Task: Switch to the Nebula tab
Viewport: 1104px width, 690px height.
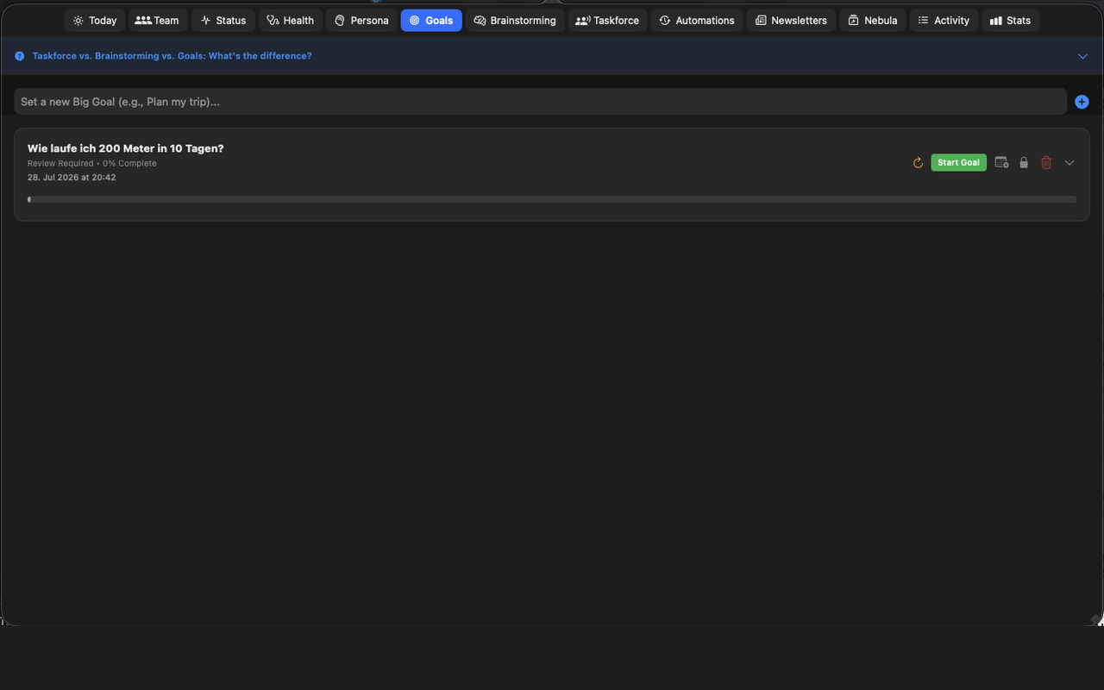Action: point(873,21)
